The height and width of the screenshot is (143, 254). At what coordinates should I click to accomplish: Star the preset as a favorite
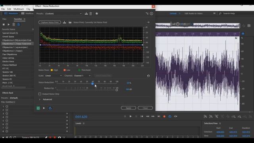pos(97,14)
